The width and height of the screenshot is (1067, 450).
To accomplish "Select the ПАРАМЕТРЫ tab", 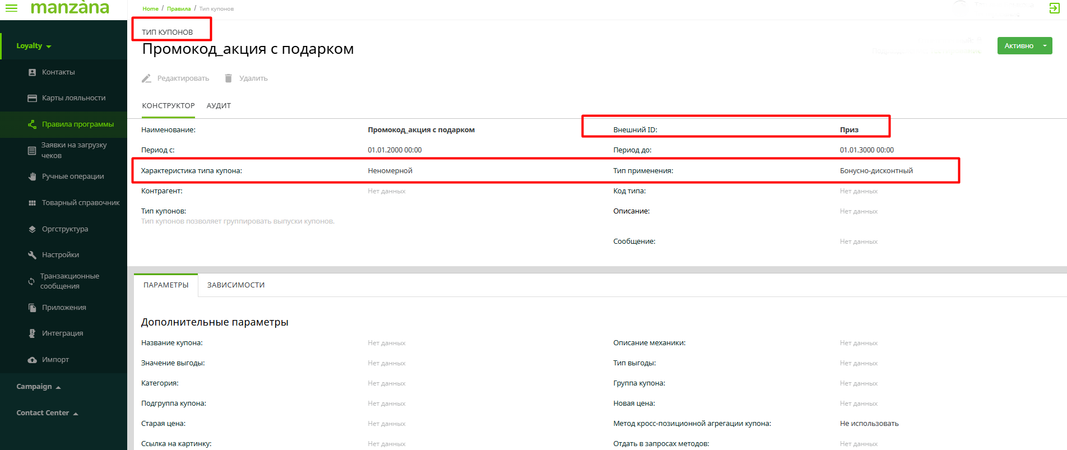I will tap(166, 285).
